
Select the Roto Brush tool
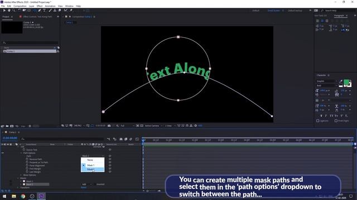(66, 11)
